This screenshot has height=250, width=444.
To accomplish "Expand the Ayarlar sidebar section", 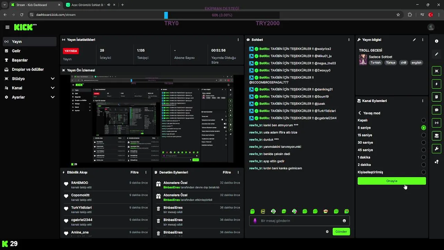I will point(29,97).
